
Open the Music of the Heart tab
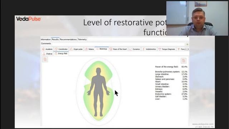pos(118,49)
